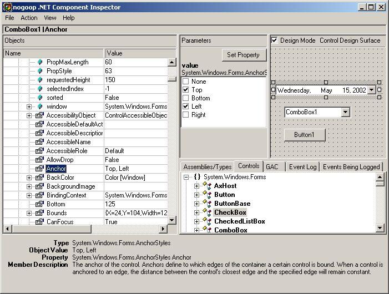Expand the AxHost type node
Viewport: 389px width, 294px height.
(x=196, y=186)
